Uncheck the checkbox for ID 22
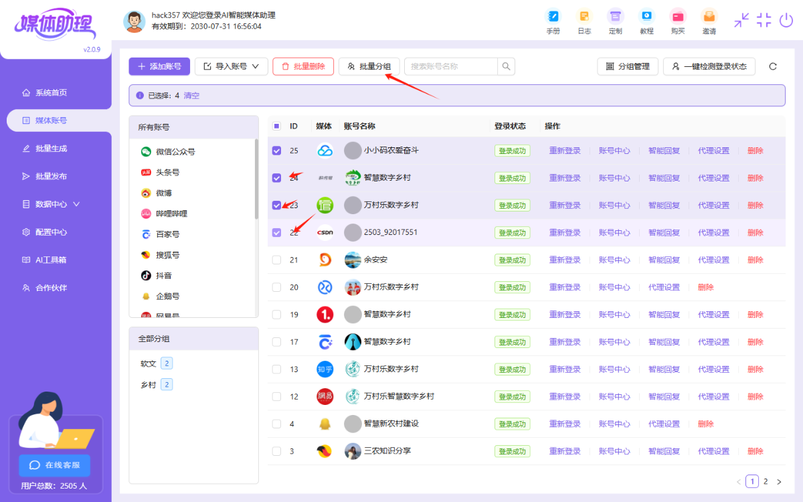Screen dimensions: 803x502 pyautogui.click(x=276, y=232)
